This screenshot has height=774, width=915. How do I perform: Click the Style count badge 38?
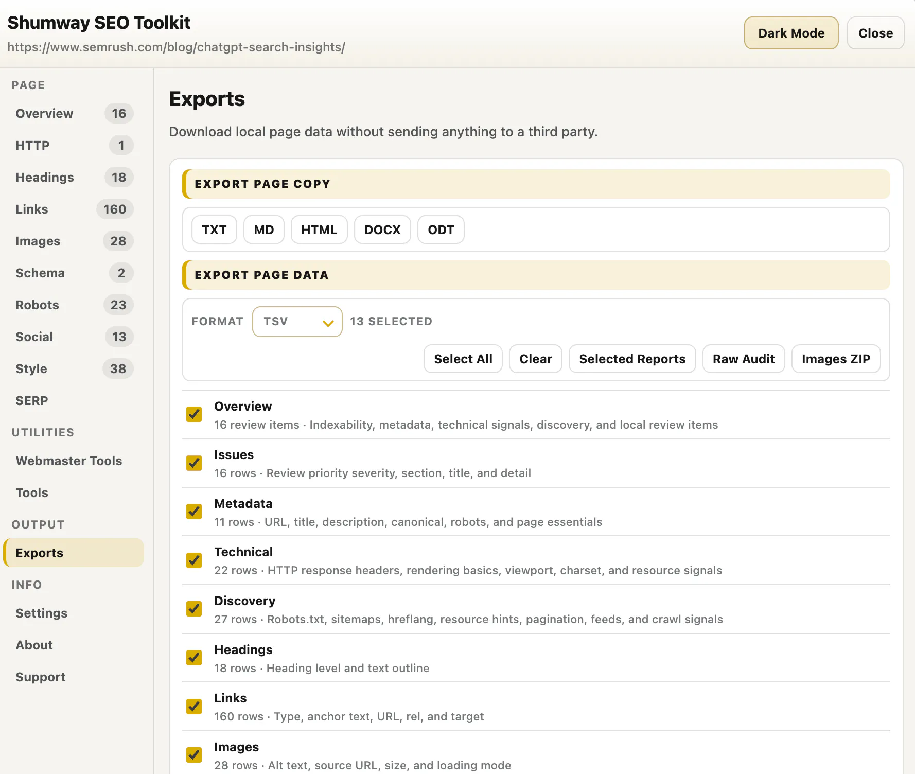118,368
